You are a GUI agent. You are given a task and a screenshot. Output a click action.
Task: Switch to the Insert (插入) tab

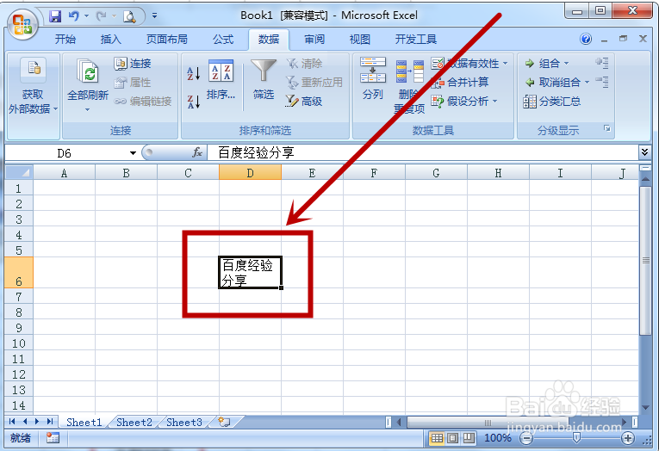(x=111, y=40)
